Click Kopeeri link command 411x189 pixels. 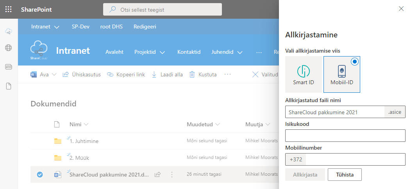(126, 74)
